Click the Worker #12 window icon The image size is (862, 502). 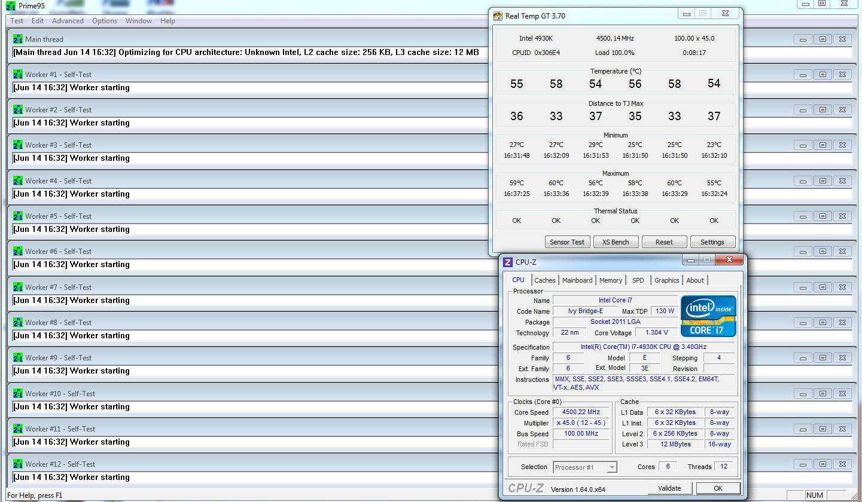tap(18, 464)
